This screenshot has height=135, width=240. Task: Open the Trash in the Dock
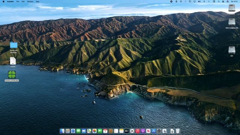point(177,131)
